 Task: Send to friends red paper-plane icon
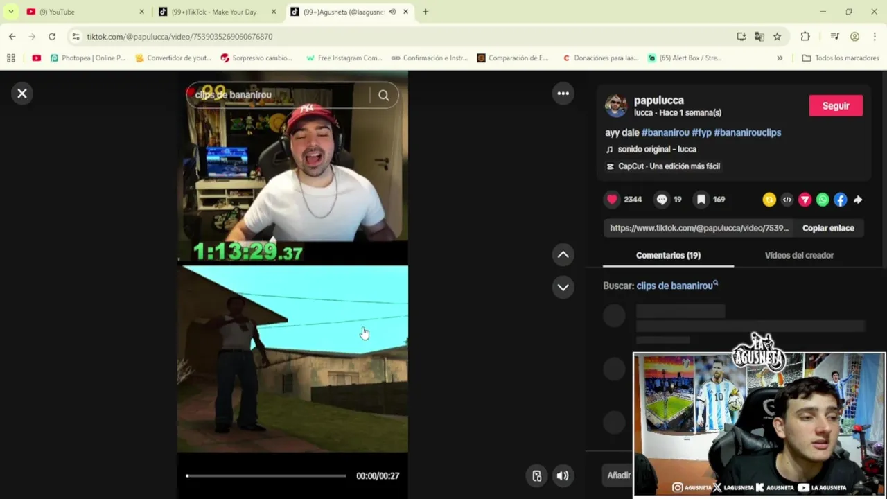(805, 200)
